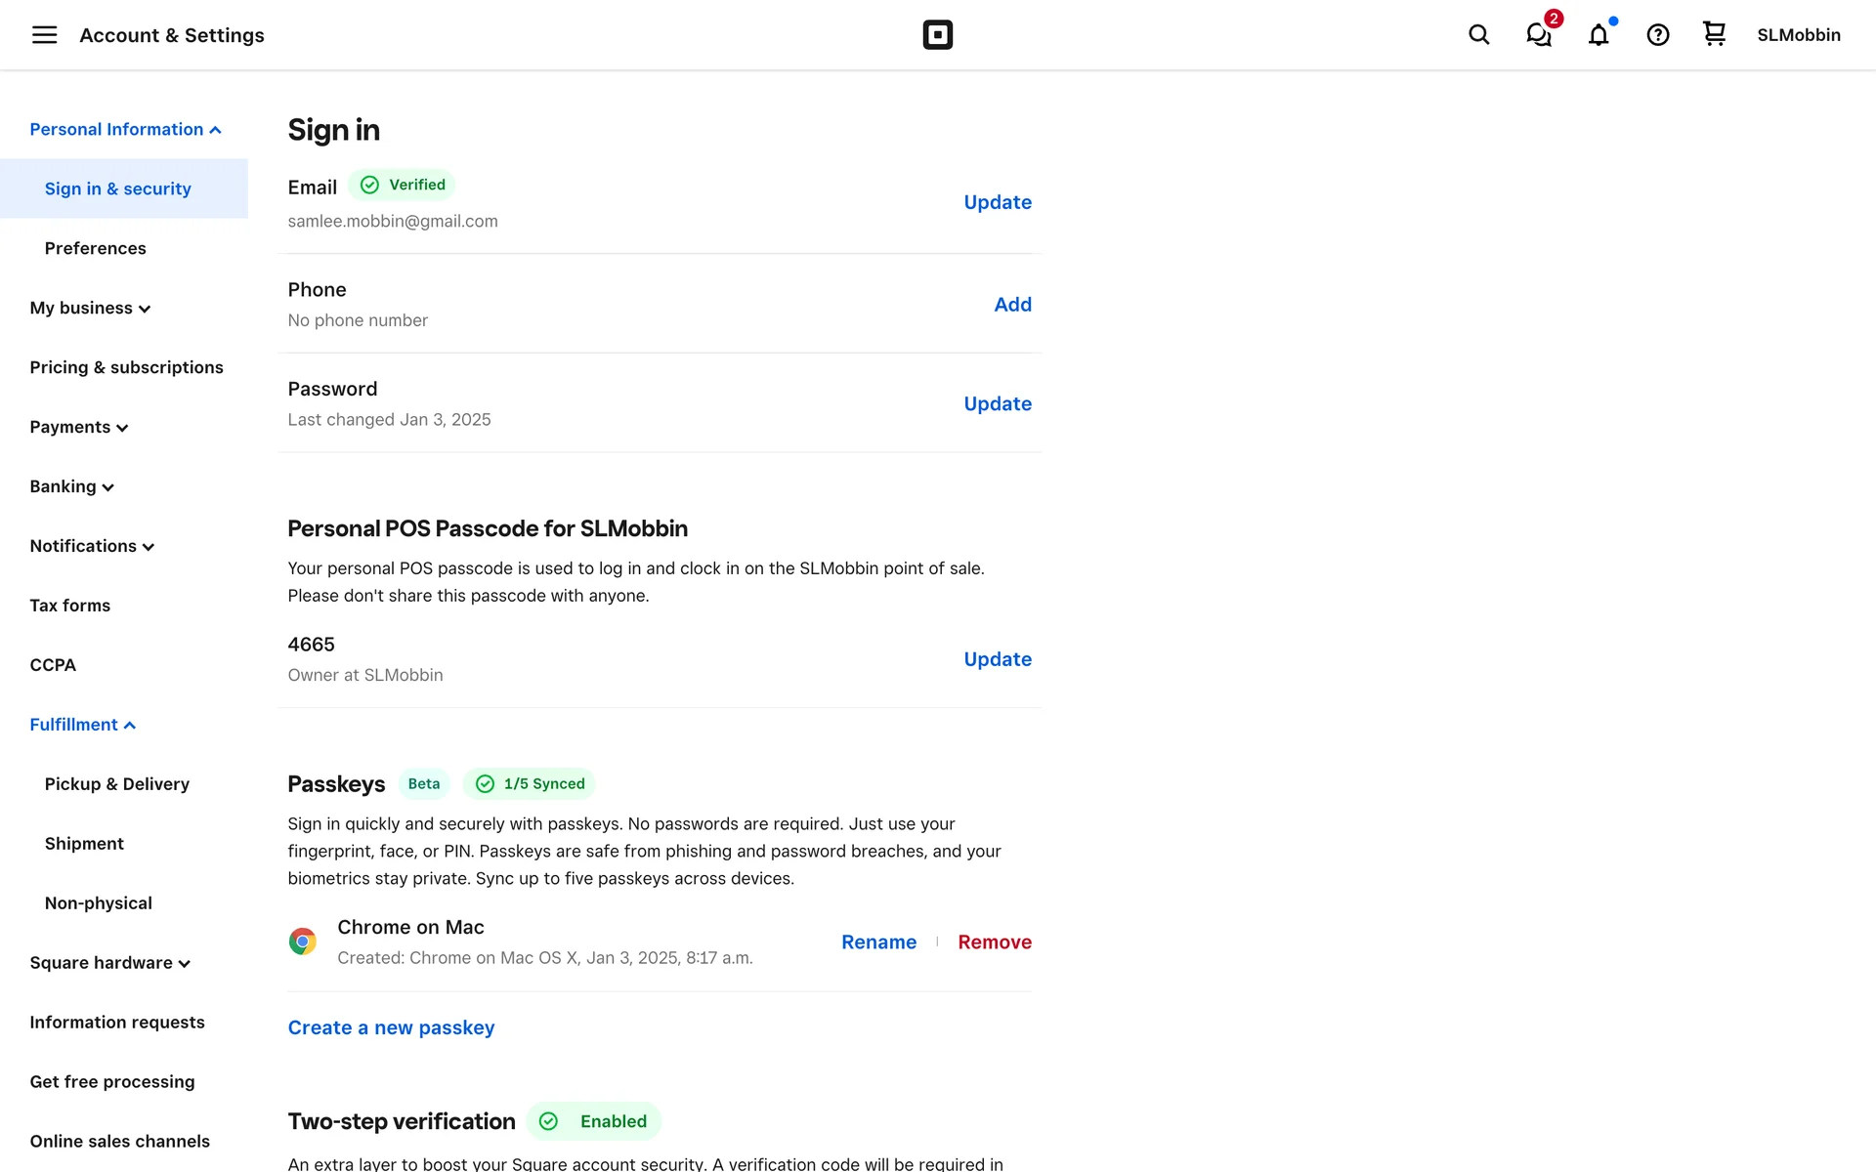Add a phone number
Image resolution: width=1876 pixels, height=1172 pixels.
tap(1012, 305)
